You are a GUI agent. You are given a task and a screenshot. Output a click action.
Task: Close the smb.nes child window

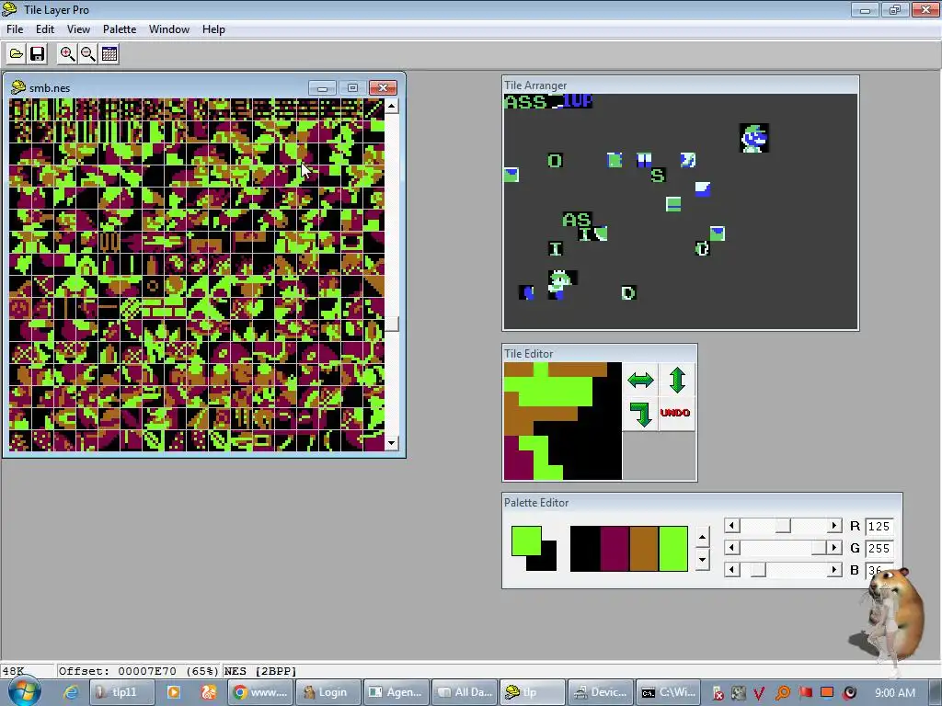click(383, 88)
